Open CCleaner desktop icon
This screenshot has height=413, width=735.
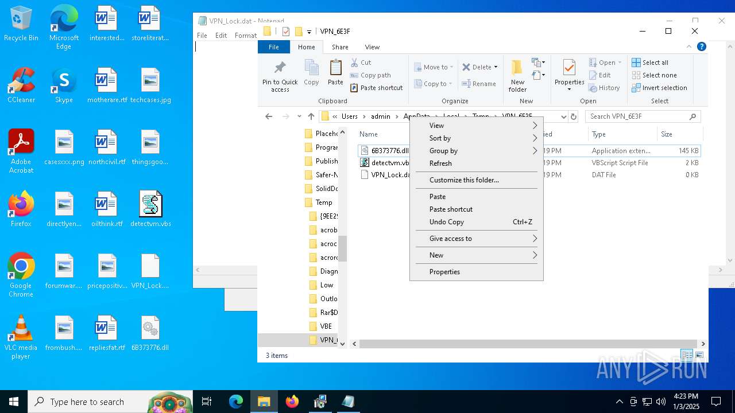[x=21, y=86]
